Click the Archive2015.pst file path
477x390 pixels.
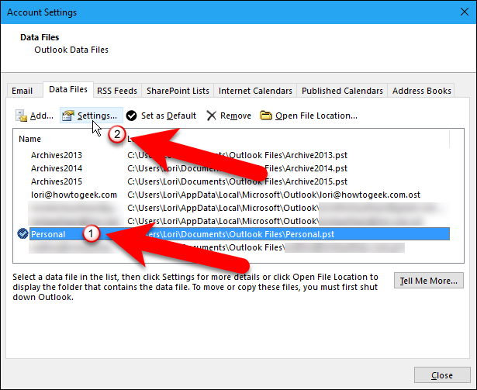237,181
